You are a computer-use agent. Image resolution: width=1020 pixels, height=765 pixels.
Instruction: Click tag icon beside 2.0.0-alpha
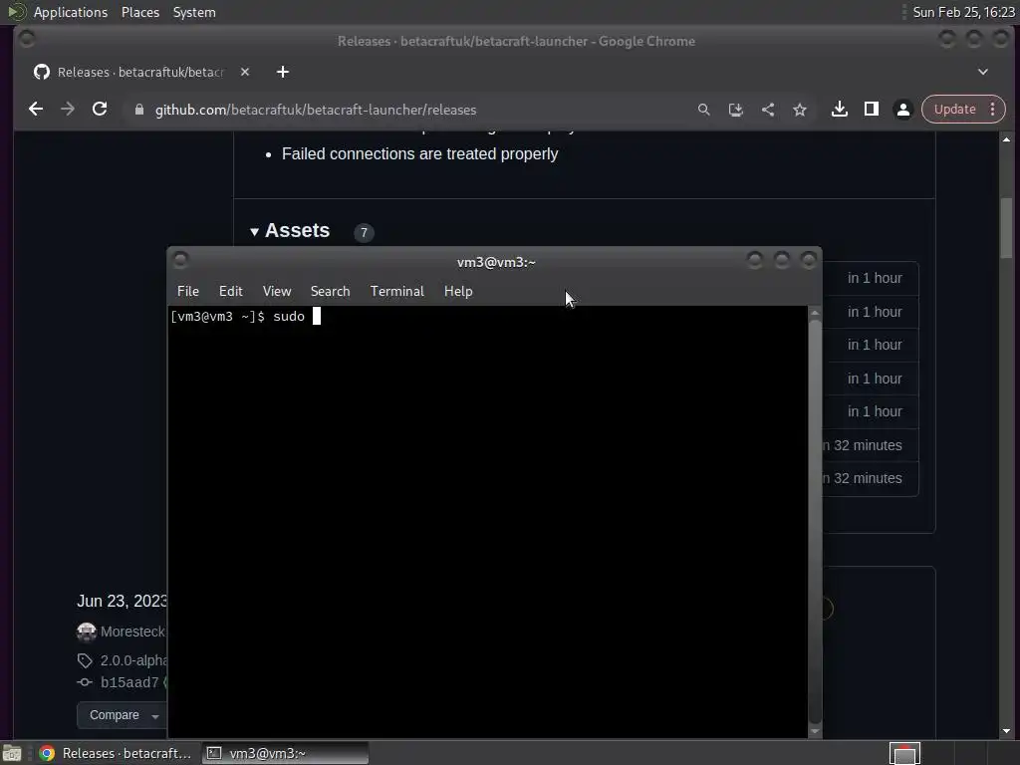coord(85,661)
